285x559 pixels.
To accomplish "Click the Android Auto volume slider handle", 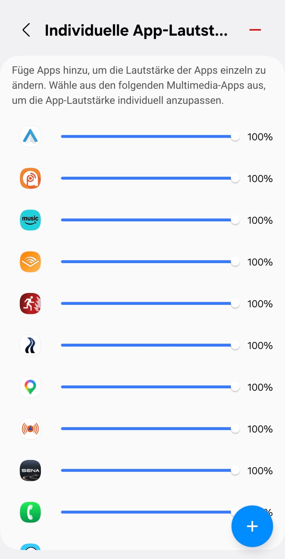I will (235, 136).
